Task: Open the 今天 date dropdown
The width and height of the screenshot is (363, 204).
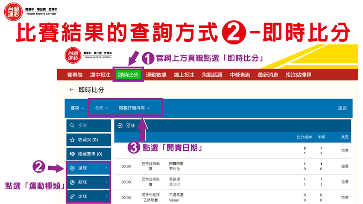Action: coord(101,108)
